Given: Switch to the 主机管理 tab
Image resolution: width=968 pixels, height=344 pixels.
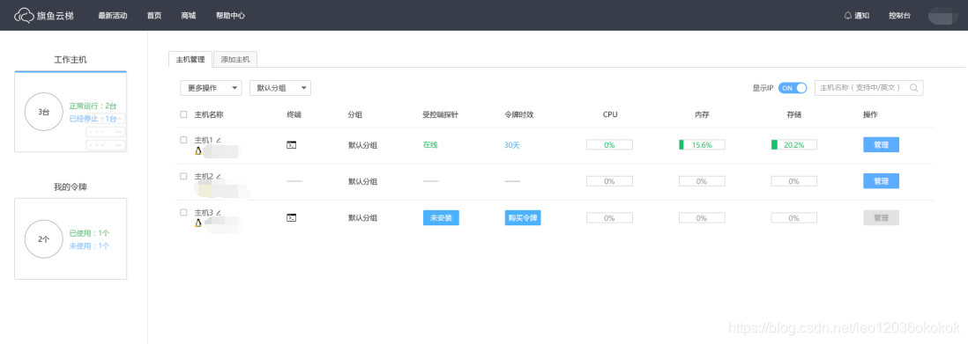Looking at the screenshot, I should 190,59.
